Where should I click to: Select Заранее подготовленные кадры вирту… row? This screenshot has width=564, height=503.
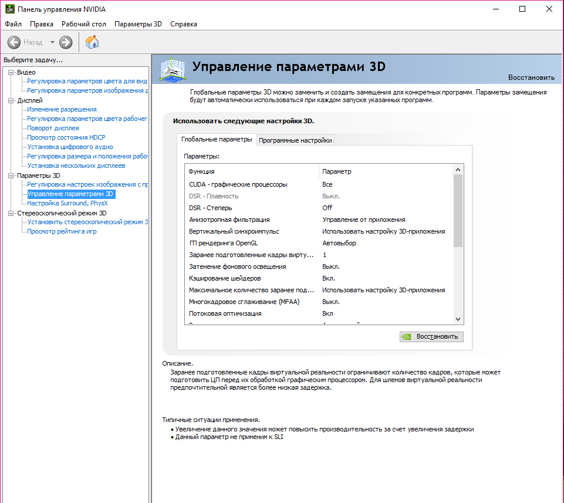coord(318,255)
